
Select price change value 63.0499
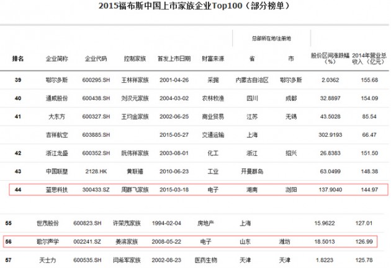tap(330, 171)
